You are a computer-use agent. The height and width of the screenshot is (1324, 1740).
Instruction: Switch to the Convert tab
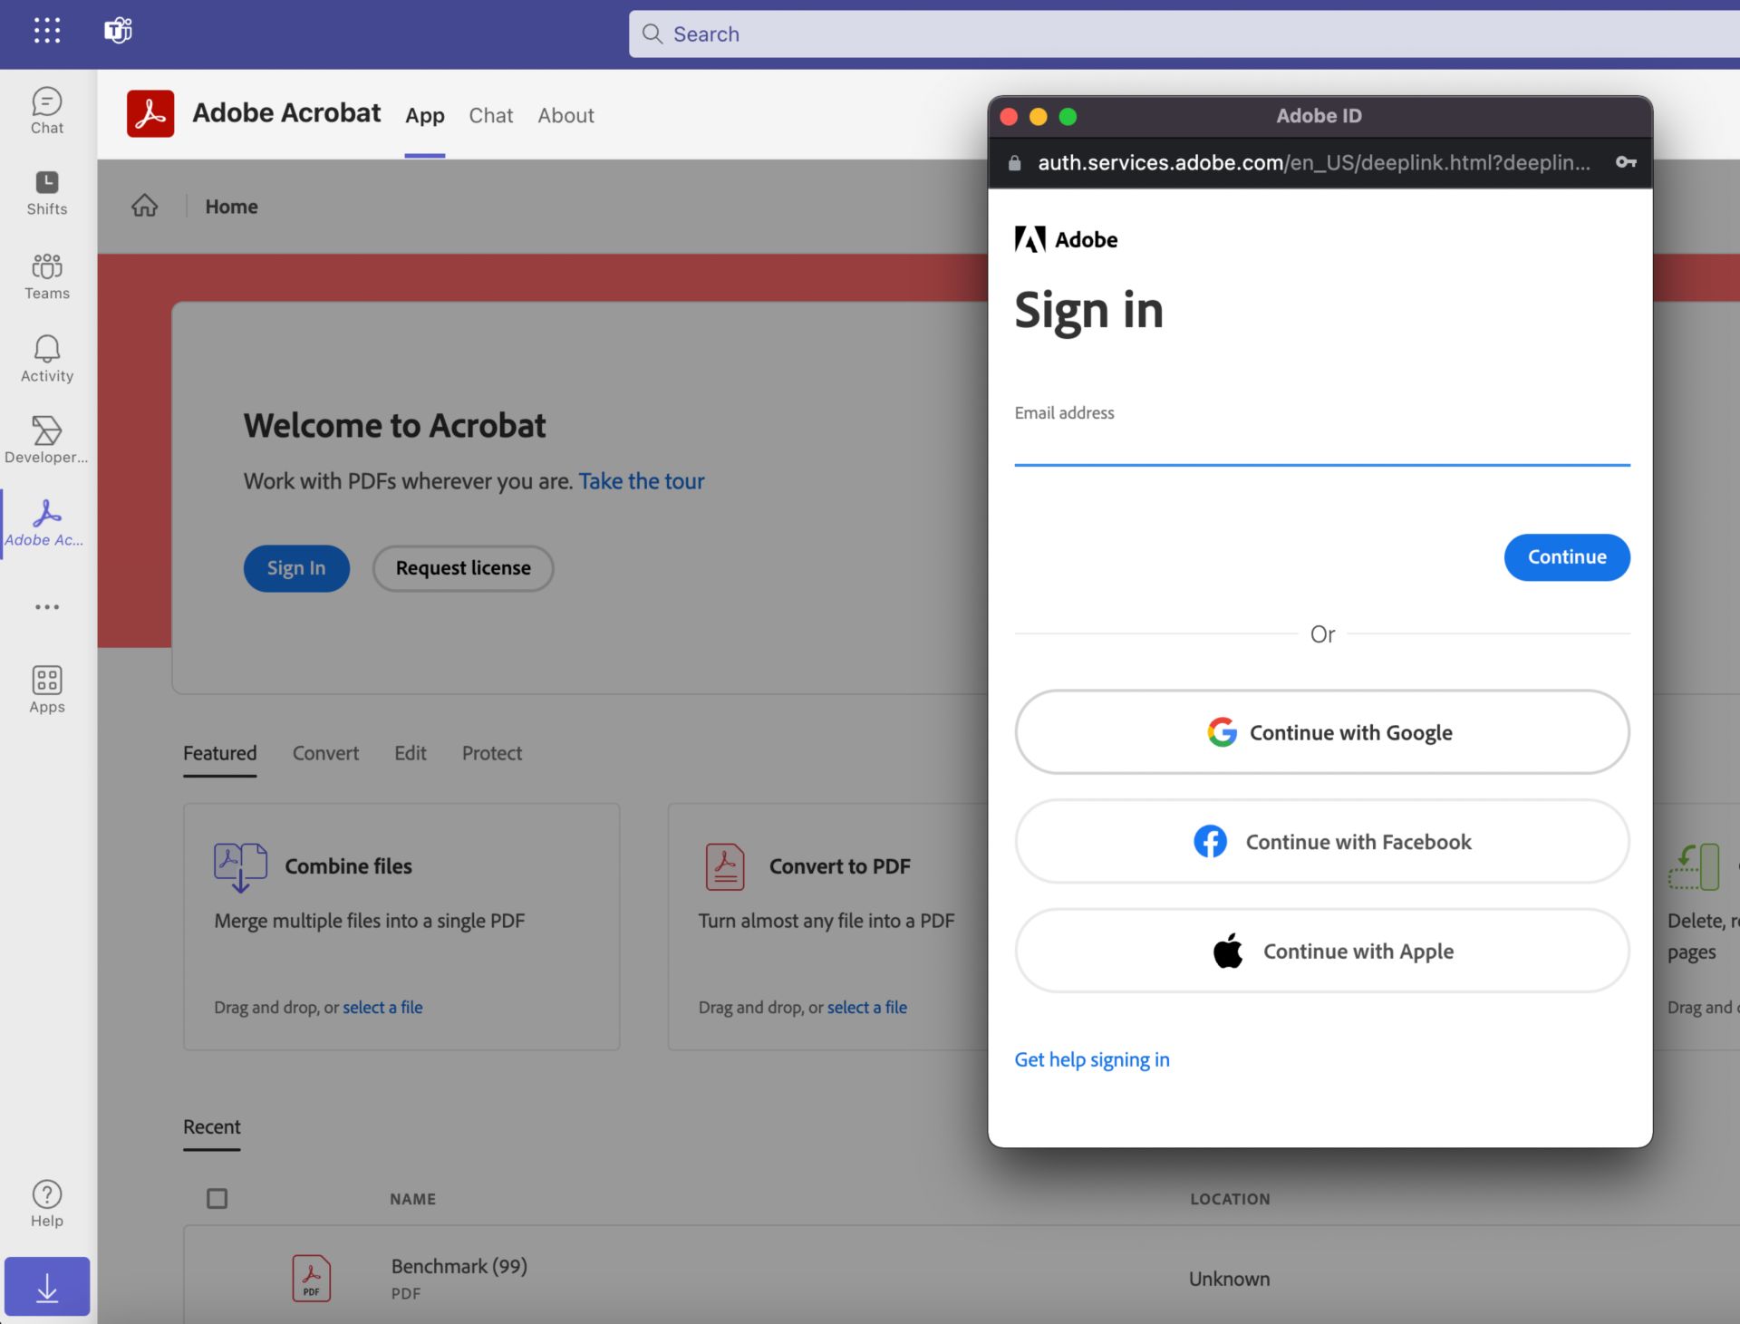(x=325, y=752)
